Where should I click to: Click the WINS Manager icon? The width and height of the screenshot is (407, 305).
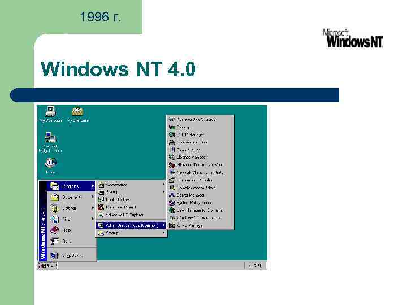tap(172, 225)
